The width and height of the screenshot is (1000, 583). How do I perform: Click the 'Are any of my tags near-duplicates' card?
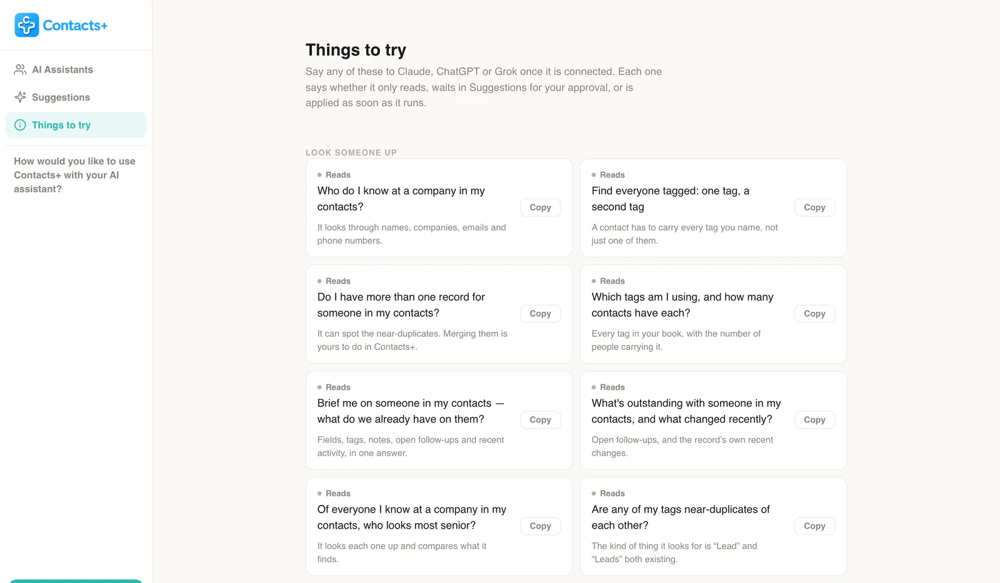point(713,526)
